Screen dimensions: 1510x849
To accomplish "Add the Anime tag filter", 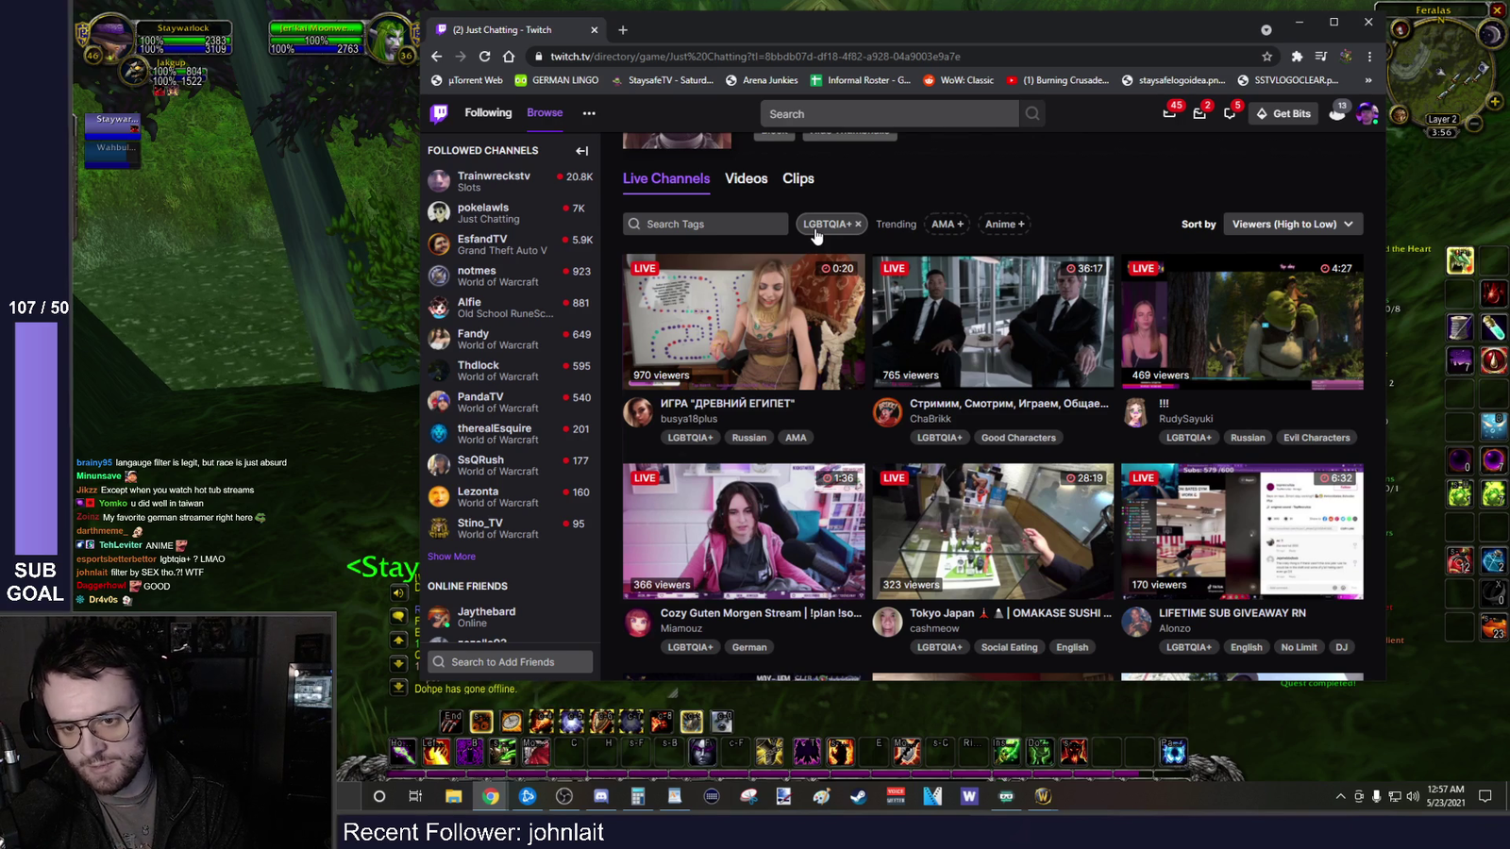I will (1004, 225).
